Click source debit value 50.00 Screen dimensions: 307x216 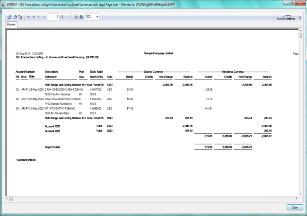[x=130, y=99]
